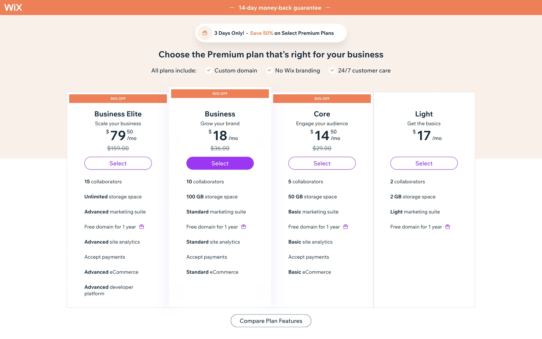Select the Business plan

[220, 163]
